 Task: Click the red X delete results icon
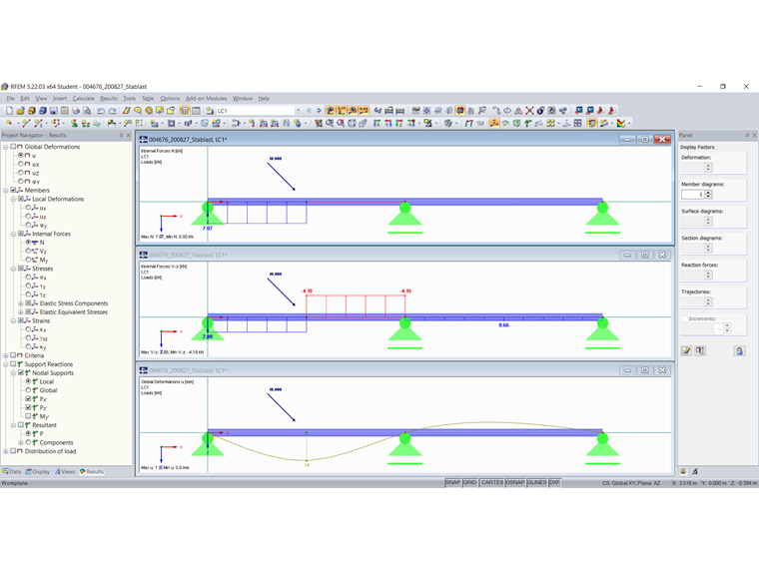tap(529, 111)
